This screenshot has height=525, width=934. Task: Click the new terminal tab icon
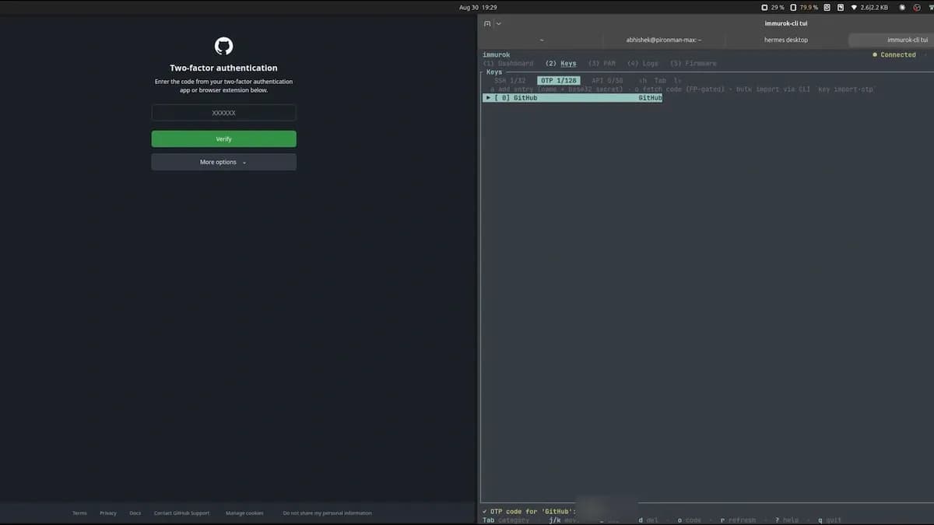pos(487,23)
